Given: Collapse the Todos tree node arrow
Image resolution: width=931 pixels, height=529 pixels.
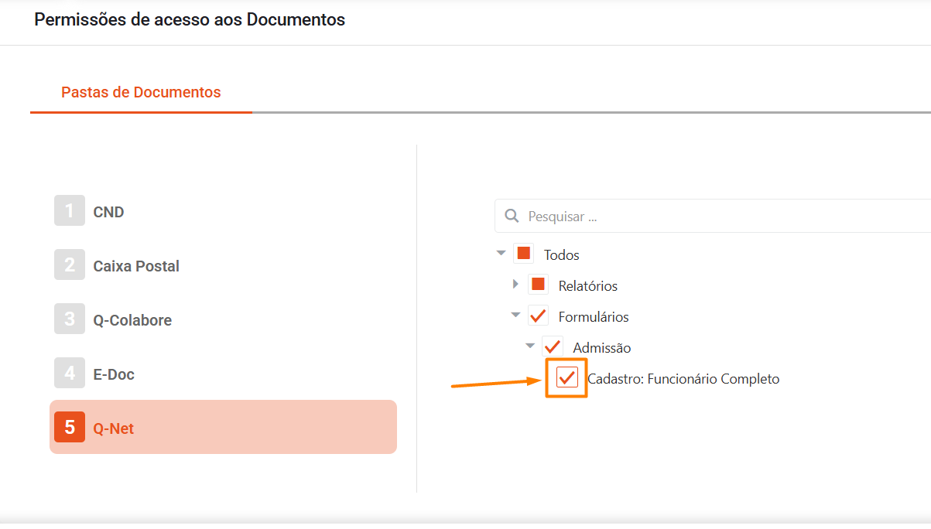Looking at the screenshot, I should (501, 253).
